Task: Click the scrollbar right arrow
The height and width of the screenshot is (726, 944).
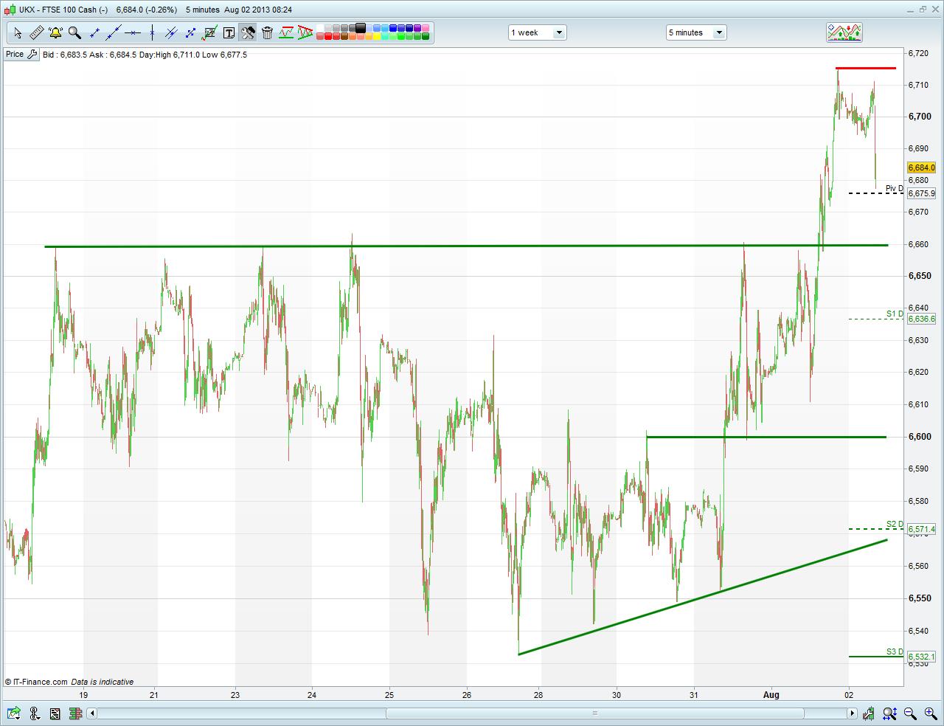Action: (852, 713)
